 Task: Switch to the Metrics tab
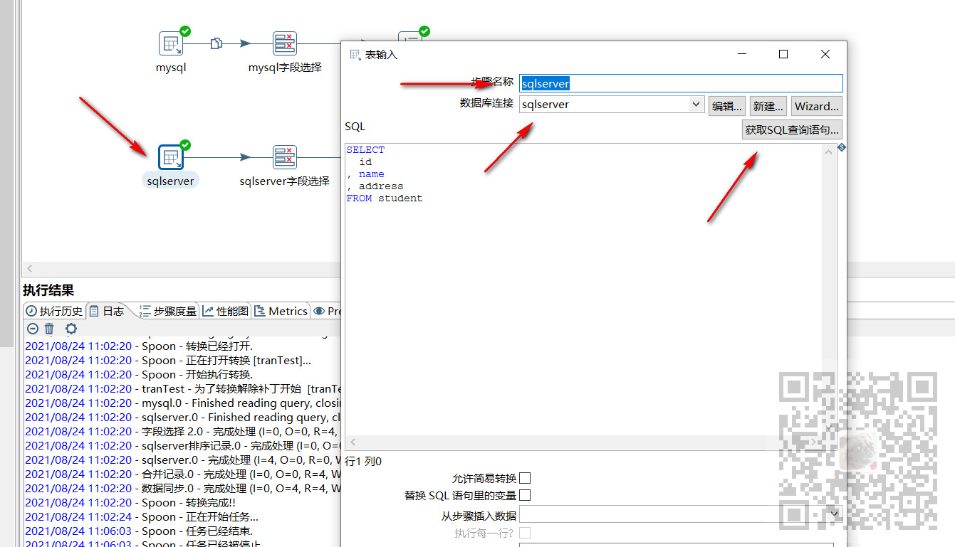click(x=281, y=311)
